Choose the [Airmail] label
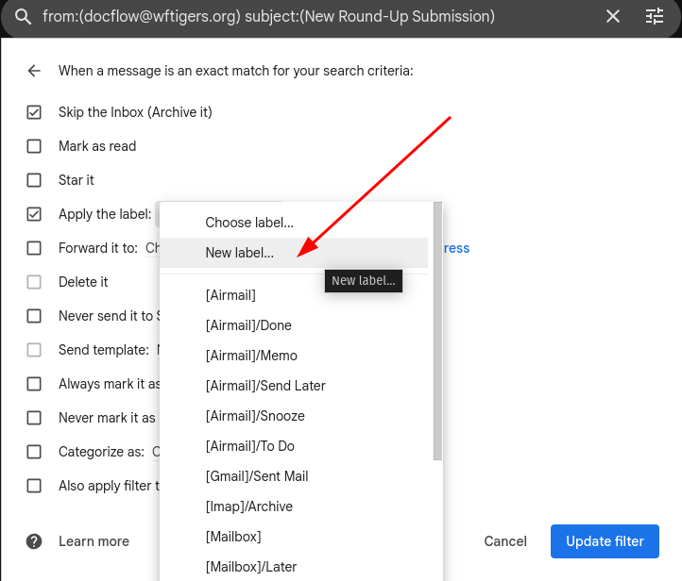This screenshot has height=581, width=682. coord(294,295)
